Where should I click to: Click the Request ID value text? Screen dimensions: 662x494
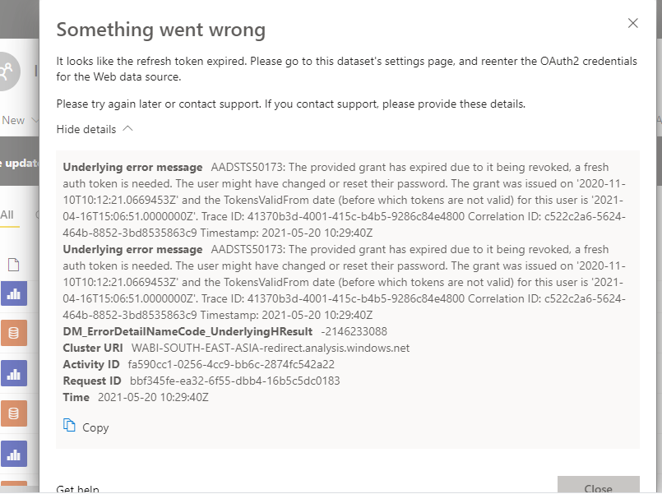[234, 381]
